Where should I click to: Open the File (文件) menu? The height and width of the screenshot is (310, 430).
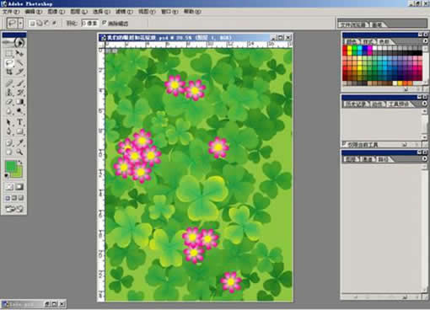[11, 12]
